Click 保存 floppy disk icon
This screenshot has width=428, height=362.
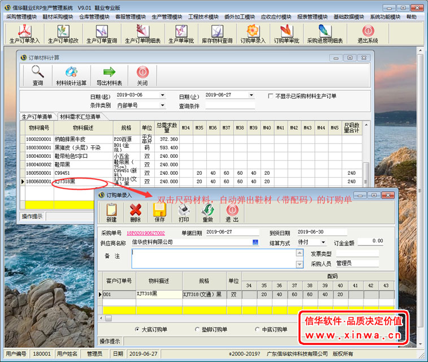[x=159, y=213]
